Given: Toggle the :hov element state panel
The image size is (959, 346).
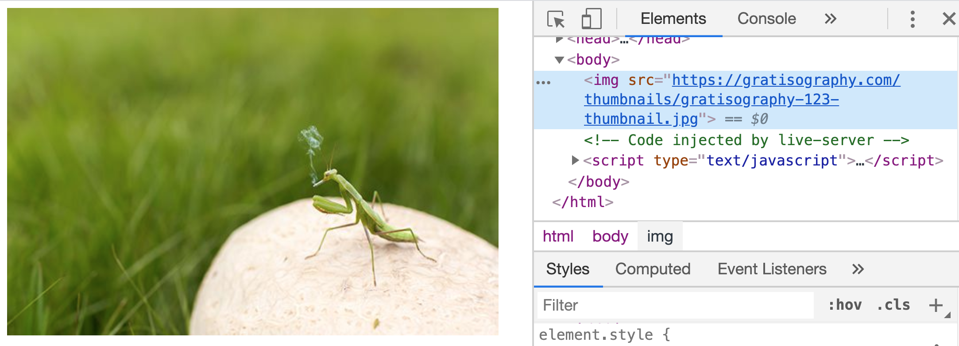Looking at the screenshot, I should pos(845,305).
